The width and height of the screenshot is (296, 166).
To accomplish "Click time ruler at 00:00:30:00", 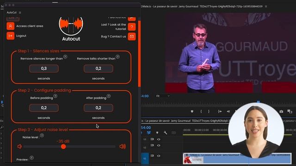I will tap(220, 130).
